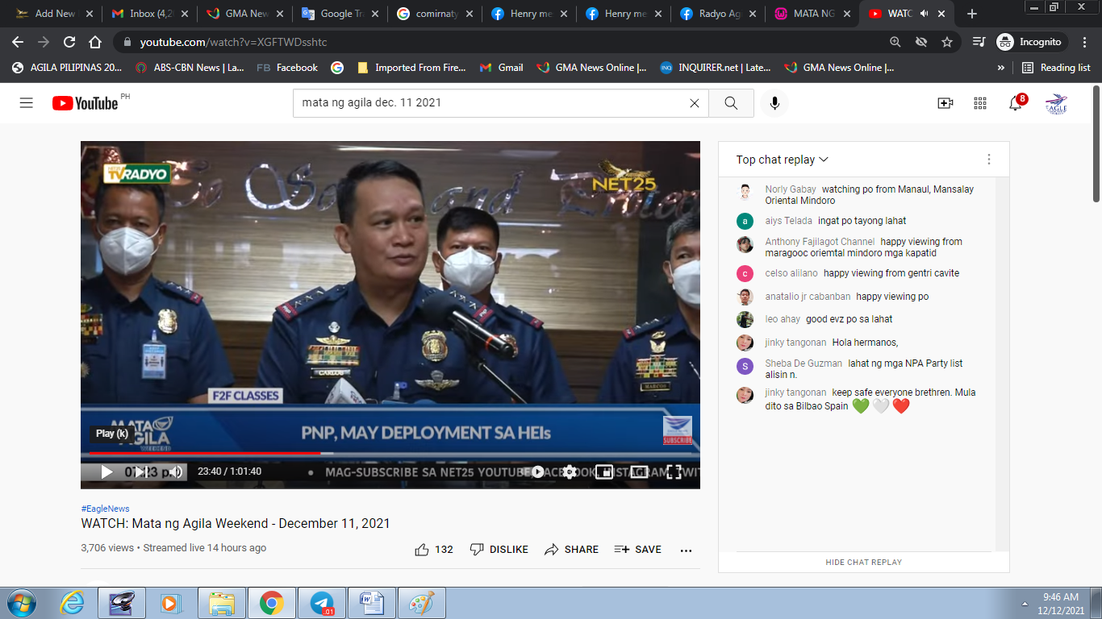Play the video with the play button
Viewport: 1102px width, 619px height.
[106, 472]
